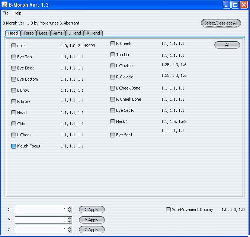Increase the Z value with up arrow

(x=70, y=228)
